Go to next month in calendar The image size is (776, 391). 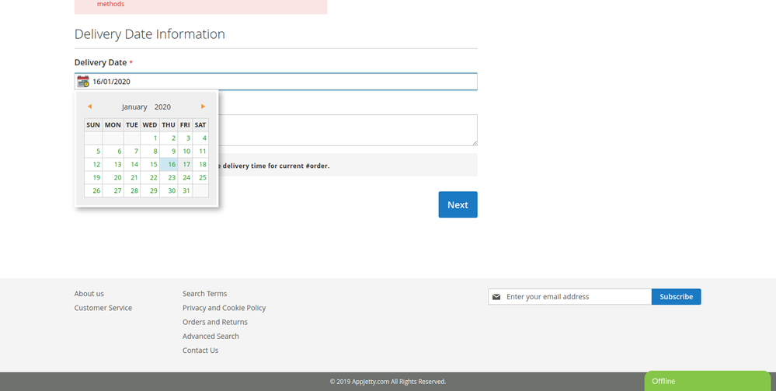pyautogui.click(x=203, y=106)
